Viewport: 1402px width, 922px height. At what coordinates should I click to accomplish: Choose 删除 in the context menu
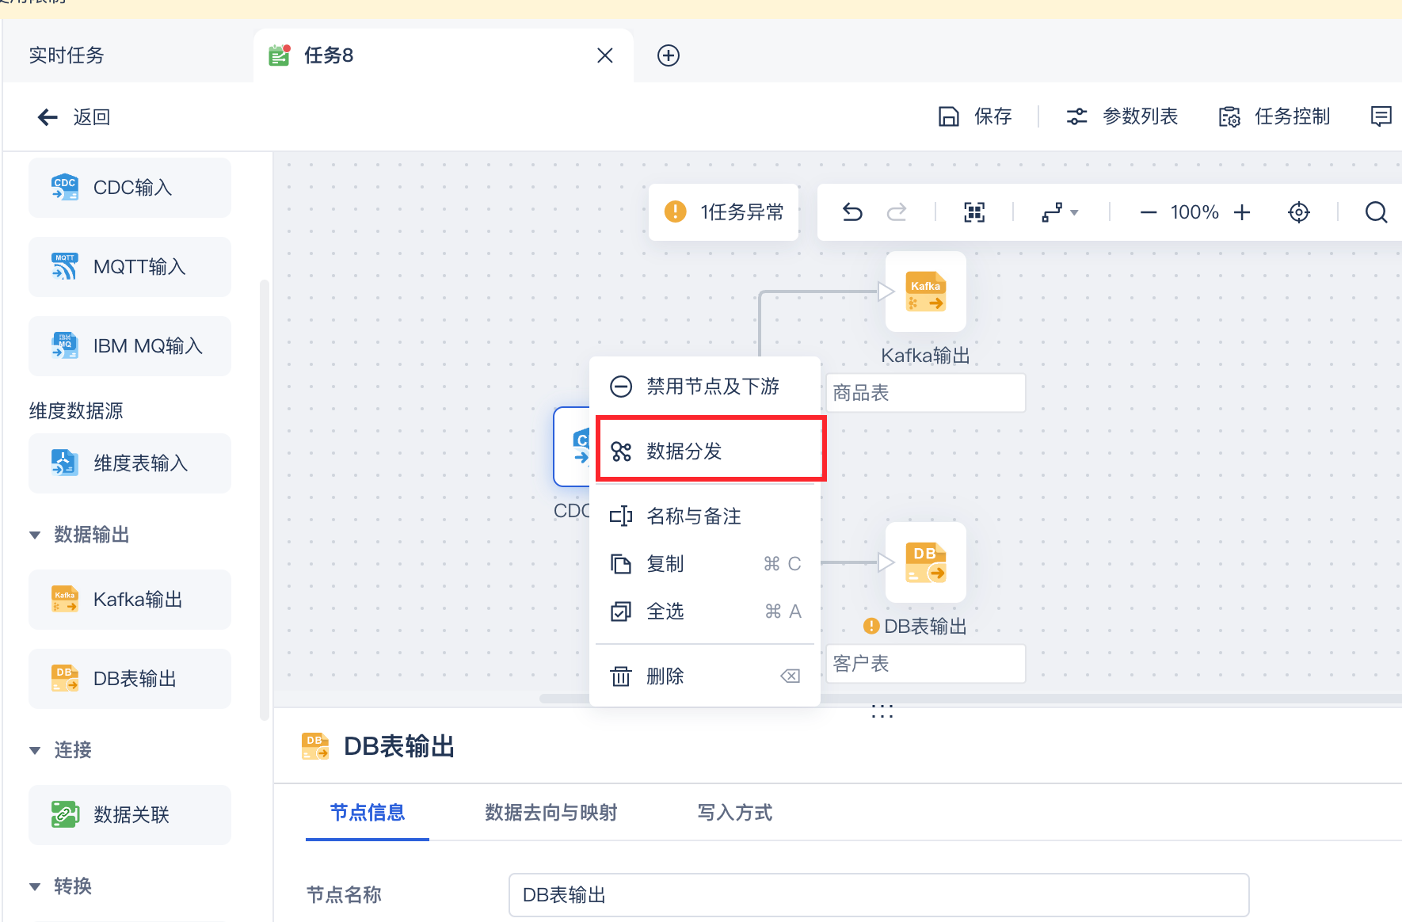pyautogui.click(x=665, y=676)
